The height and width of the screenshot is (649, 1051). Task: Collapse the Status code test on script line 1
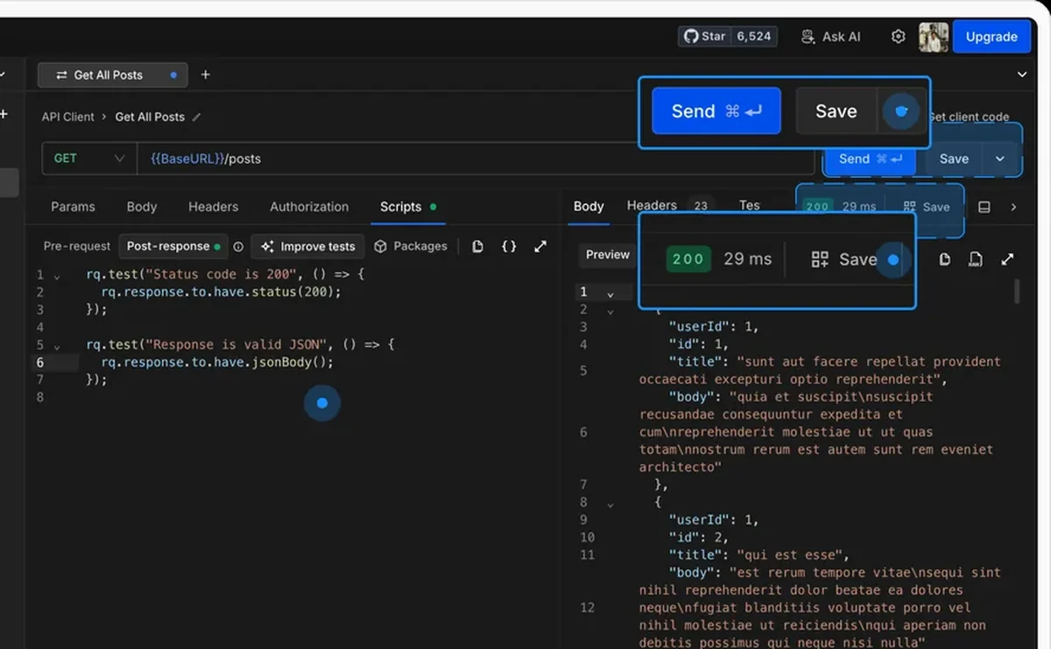(x=57, y=276)
